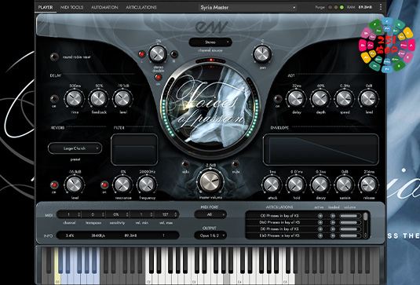Click the yellow Purge indicator dot

pyautogui.click(x=336, y=8)
